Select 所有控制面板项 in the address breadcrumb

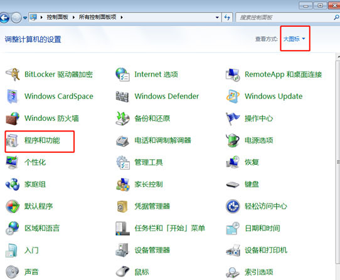[98, 17]
